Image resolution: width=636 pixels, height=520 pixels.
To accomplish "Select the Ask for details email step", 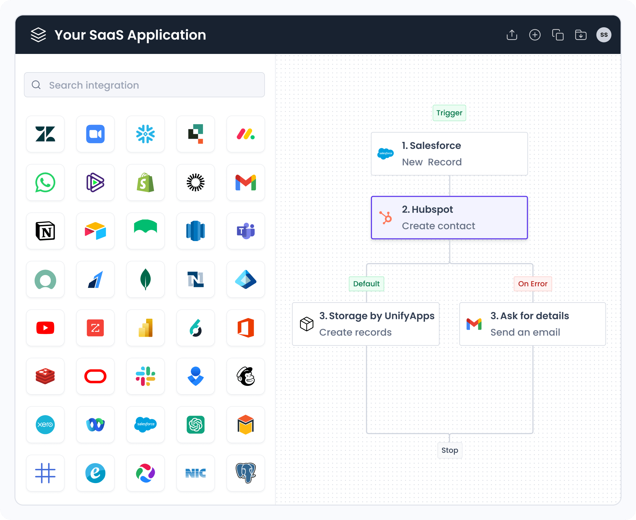I will pyautogui.click(x=532, y=324).
